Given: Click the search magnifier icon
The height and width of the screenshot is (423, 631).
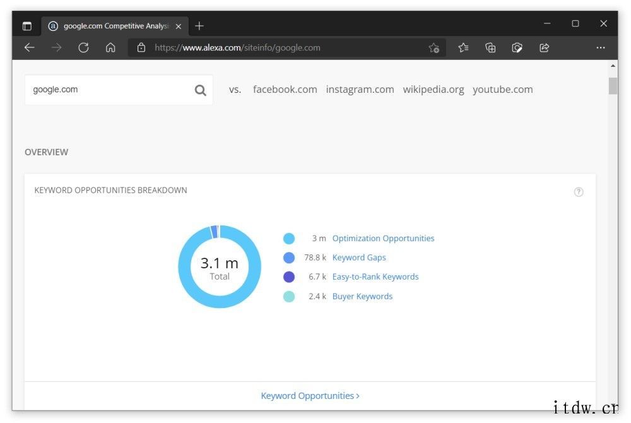Looking at the screenshot, I should click(201, 90).
